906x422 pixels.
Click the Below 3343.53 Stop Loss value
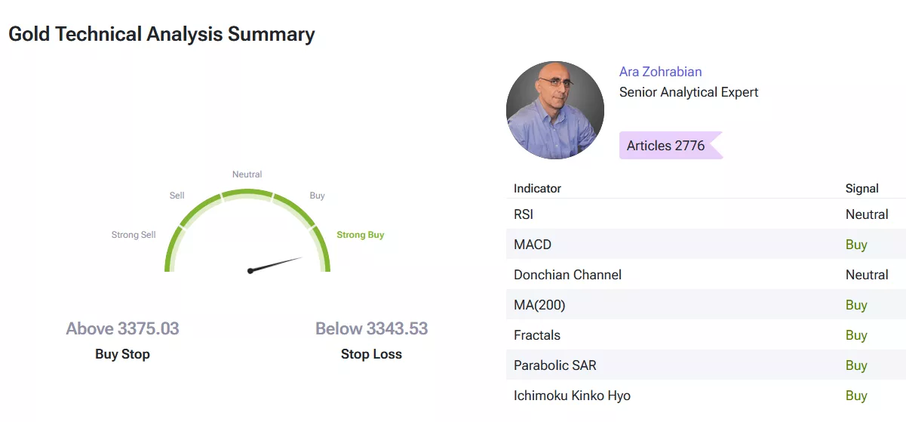[371, 329]
